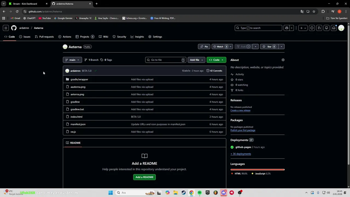Screen dimensions: 350x197
Task: Open the Repositories icon in header
Action: pyautogui.click(x=326, y=28)
